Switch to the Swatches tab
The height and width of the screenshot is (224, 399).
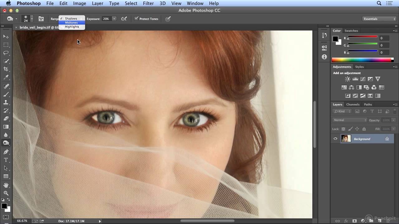(351, 31)
